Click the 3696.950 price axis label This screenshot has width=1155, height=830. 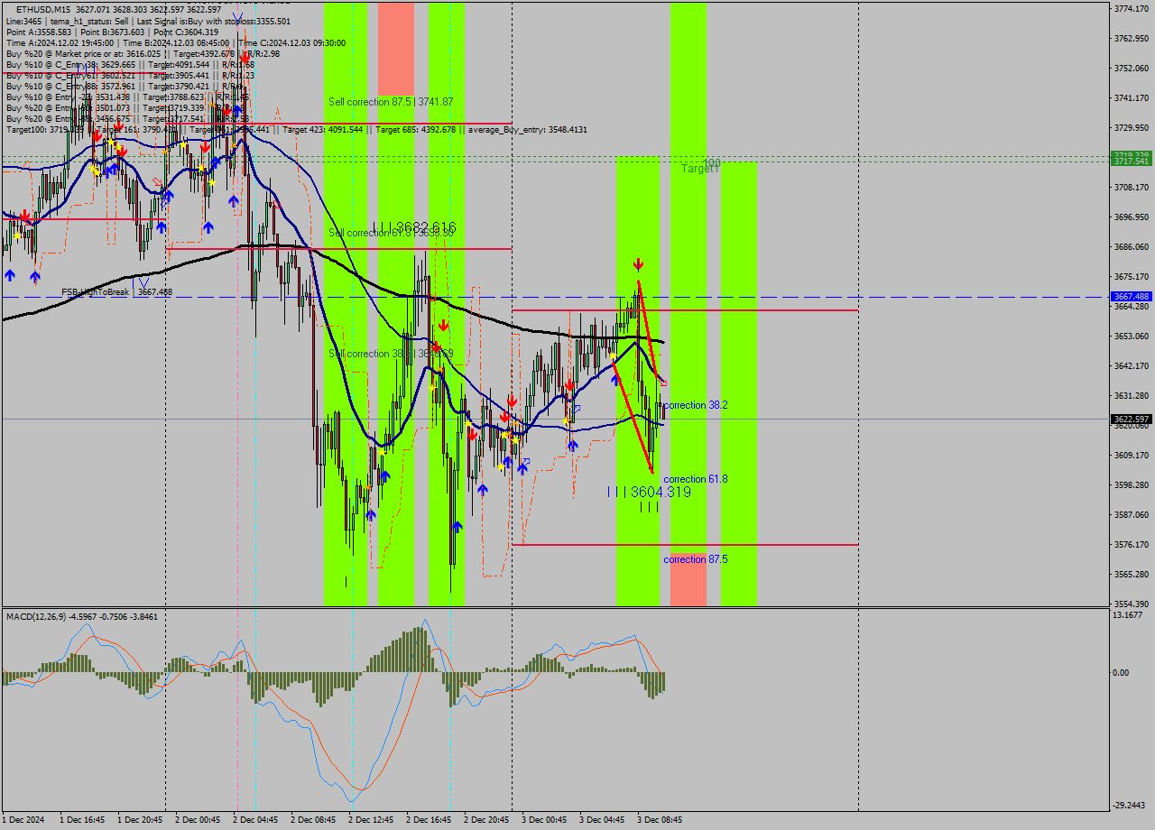[1132, 217]
